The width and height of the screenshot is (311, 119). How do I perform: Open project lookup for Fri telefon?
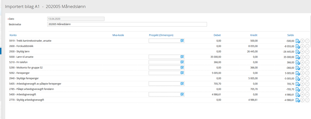(182, 62)
